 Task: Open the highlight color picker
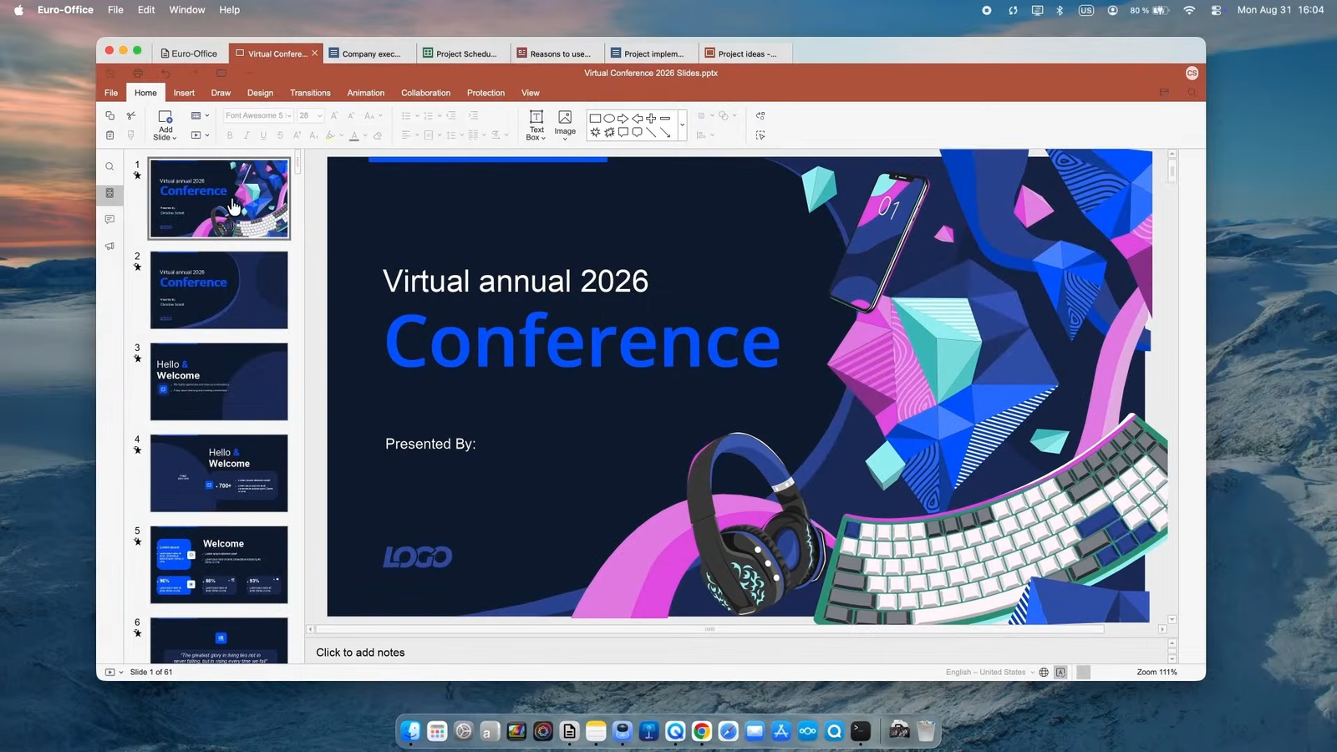(x=330, y=135)
